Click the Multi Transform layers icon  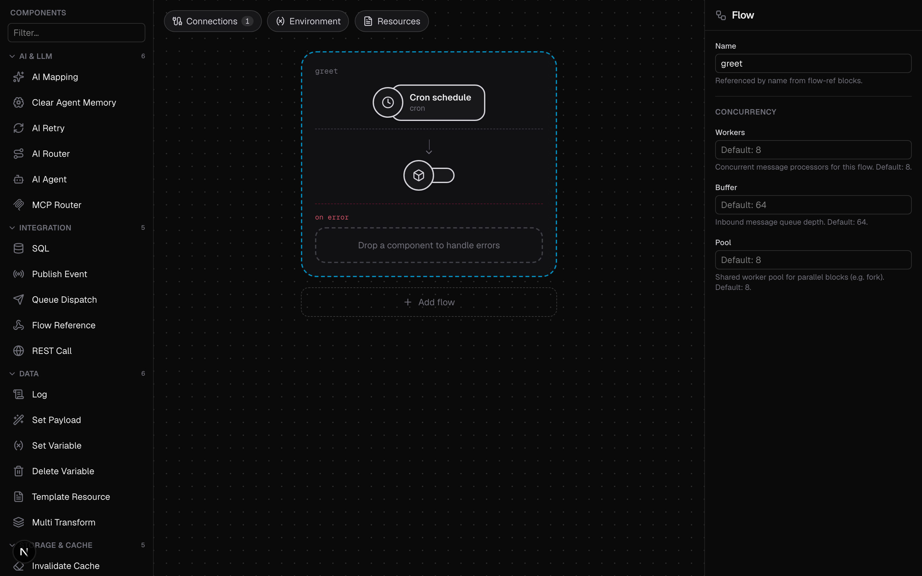tap(18, 522)
